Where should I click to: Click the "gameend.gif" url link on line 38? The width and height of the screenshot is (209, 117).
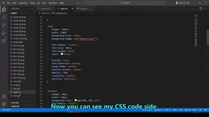(x=88, y=39)
